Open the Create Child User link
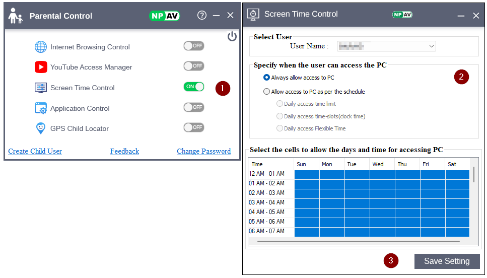The height and width of the screenshot is (278, 487). pos(35,151)
